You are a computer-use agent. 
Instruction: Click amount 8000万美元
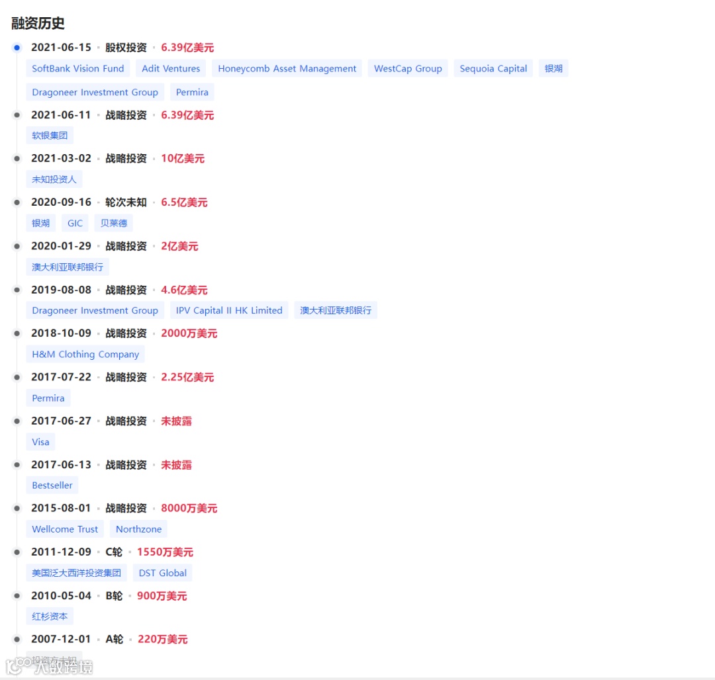point(189,508)
